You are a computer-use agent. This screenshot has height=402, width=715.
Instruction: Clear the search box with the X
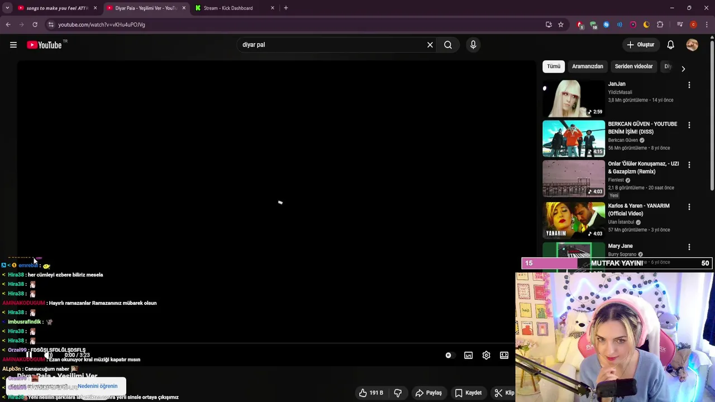point(430,45)
